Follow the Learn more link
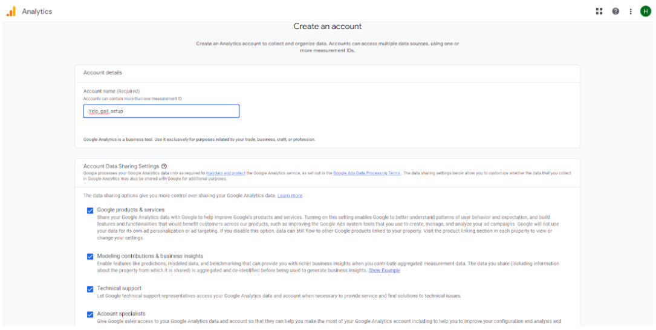656x330 pixels. (290, 196)
